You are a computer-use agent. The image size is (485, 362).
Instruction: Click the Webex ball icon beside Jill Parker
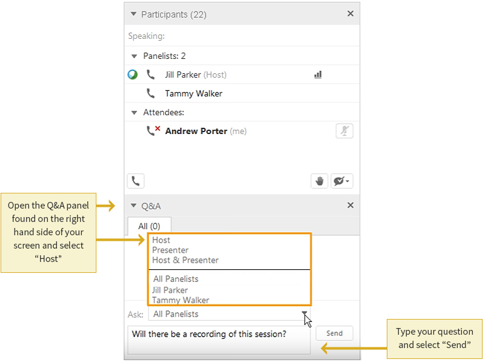[x=133, y=75]
